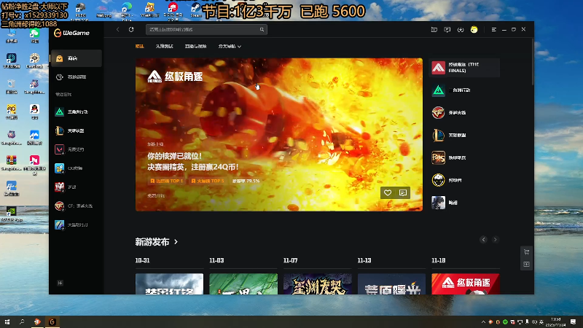Select CF CrossFire entry in left sidebar
This screenshot has height=328, width=583.
coord(77,206)
